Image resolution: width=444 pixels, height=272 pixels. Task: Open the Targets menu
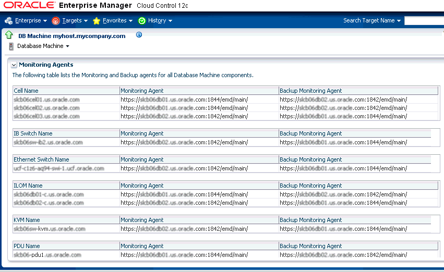tap(75, 21)
